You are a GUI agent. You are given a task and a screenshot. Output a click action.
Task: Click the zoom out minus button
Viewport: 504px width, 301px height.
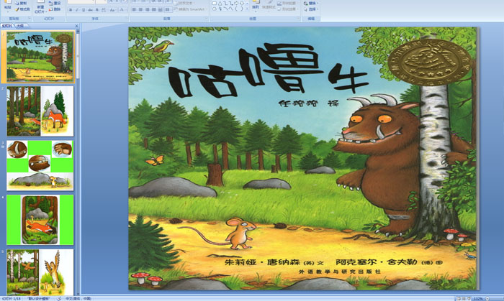[487, 299]
